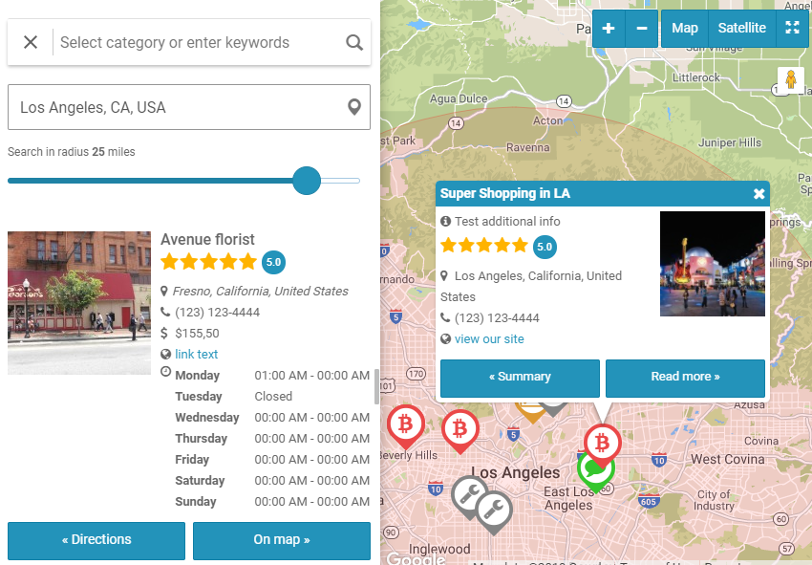Get Directions for Avenue florist
This screenshot has width=812, height=565.
(x=96, y=540)
